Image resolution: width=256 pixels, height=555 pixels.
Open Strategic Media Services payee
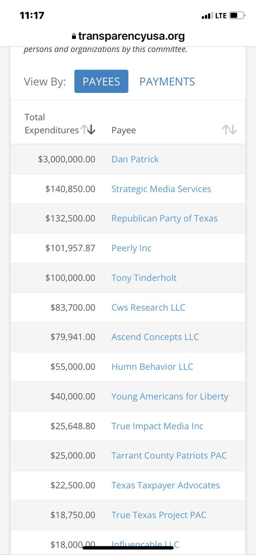(x=161, y=189)
